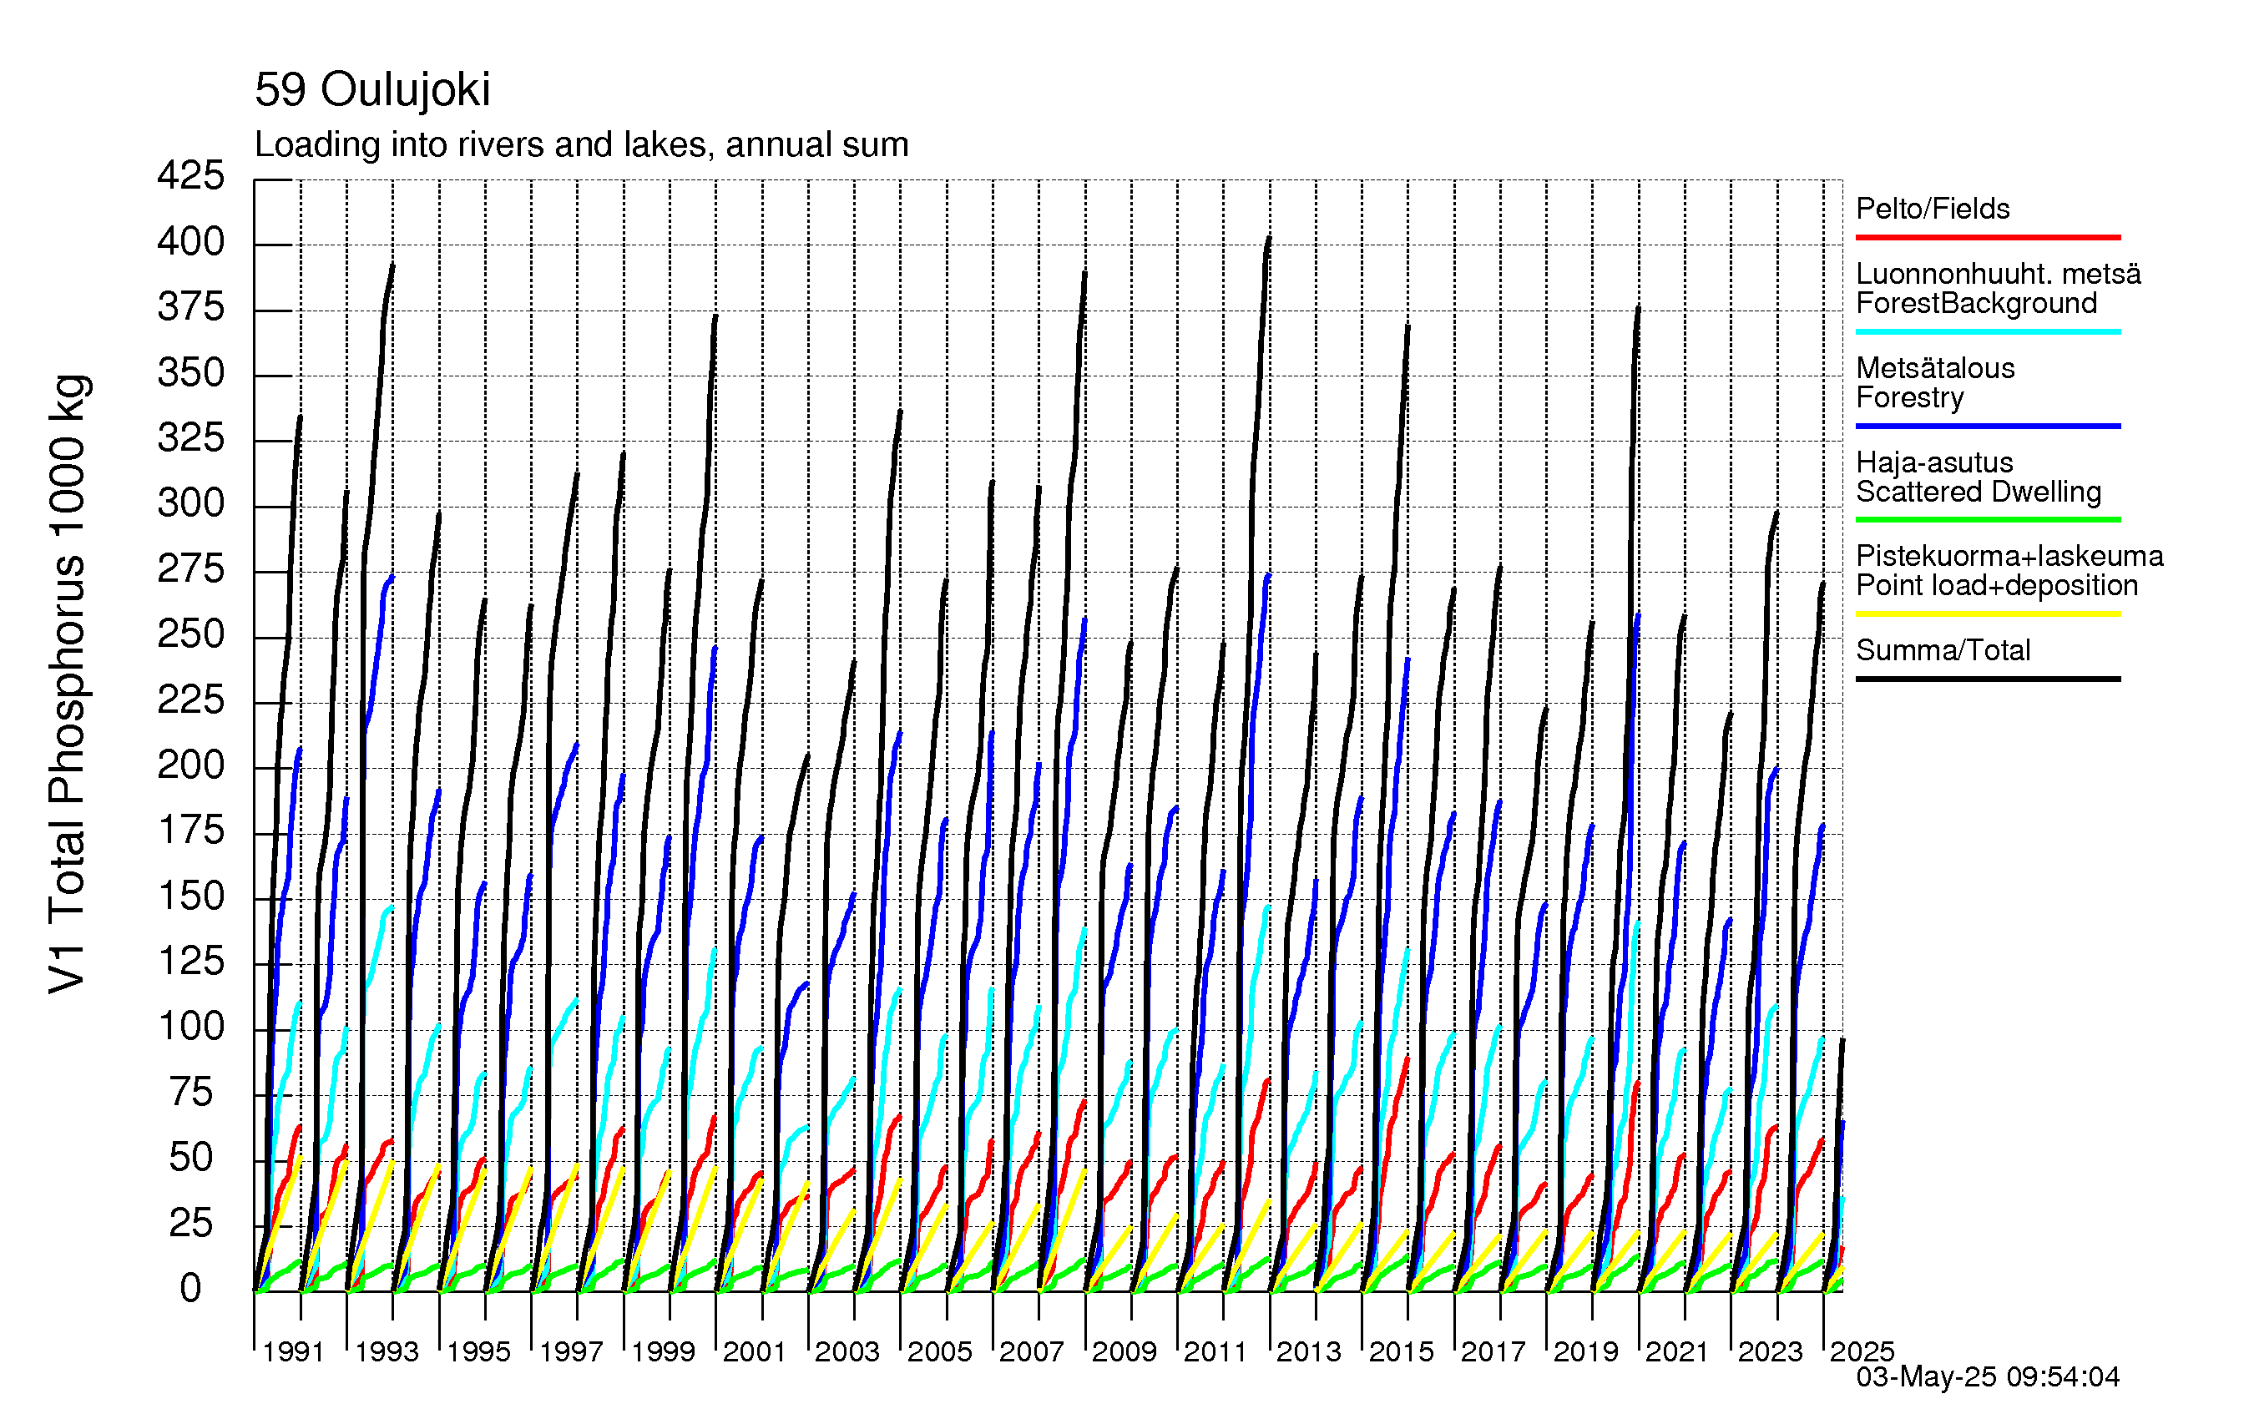This screenshot has height=1419, width=2254.
Task: Click the 'Metsätalous' legend label
Action: (1935, 368)
